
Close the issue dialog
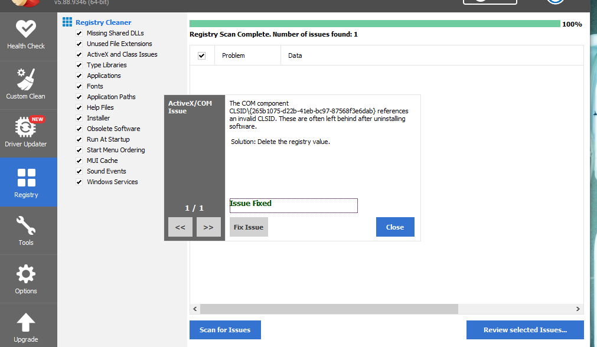[x=395, y=227]
